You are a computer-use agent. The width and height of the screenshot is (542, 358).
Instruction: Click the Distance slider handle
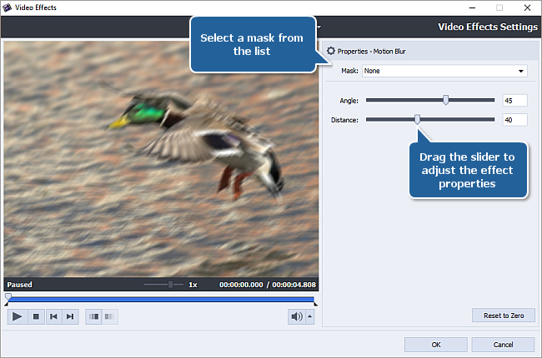tap(417, 119)
